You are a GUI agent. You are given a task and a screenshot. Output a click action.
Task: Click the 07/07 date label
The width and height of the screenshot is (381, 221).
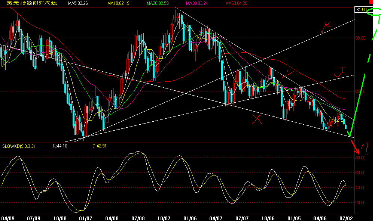coord(242,218)
